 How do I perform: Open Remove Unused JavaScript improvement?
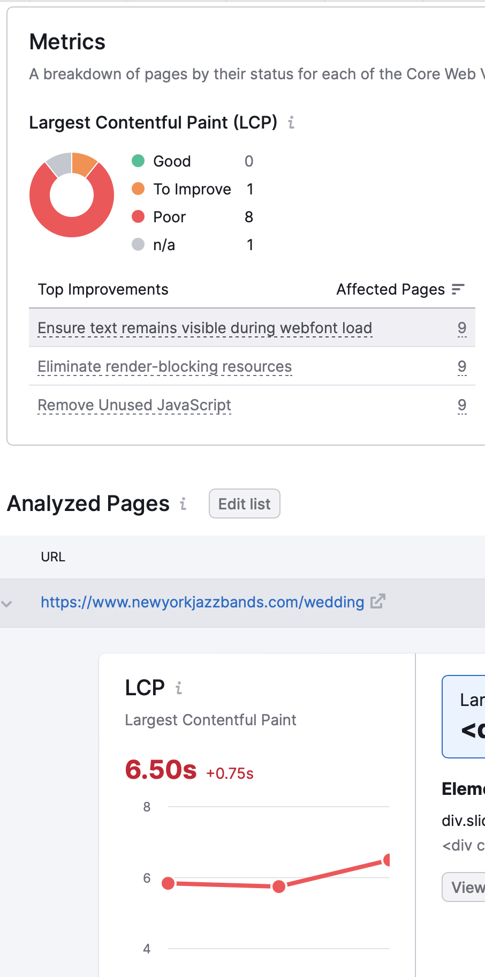(x=134, y=405)
